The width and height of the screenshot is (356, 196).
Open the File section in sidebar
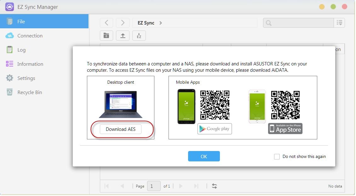[x=44, y=21]
